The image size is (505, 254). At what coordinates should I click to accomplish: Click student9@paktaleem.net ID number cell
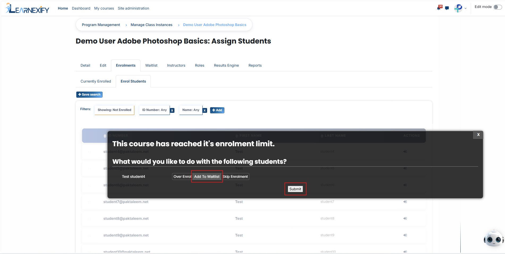pyautogui.click(x=126, y=235)
